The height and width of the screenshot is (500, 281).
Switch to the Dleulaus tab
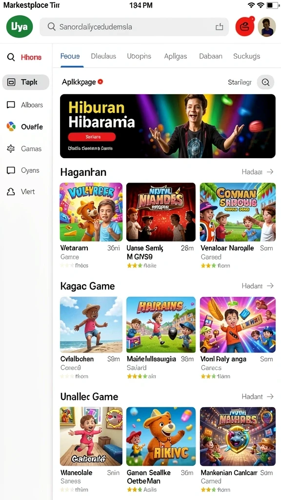tap(103, 57)
